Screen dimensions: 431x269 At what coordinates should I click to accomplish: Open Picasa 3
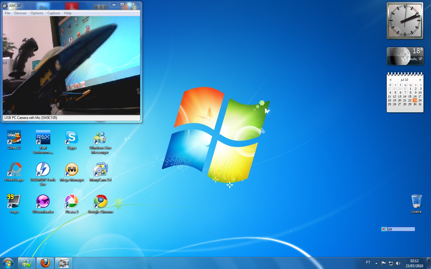(x=72, y=201)
